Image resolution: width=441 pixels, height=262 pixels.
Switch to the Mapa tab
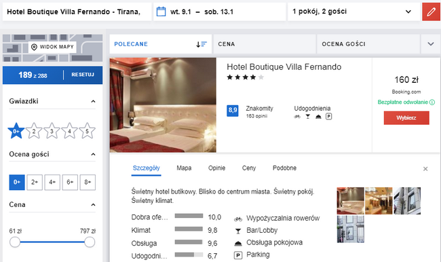[184, 168]
